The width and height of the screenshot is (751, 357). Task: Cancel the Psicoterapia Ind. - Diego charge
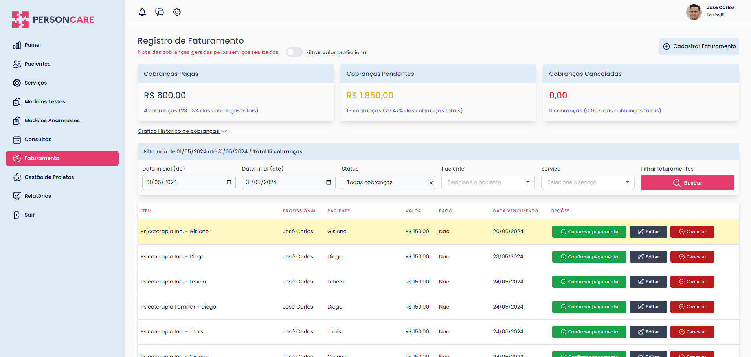692,257
